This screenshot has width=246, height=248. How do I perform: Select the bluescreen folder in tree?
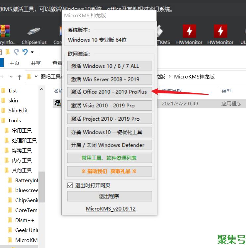27,190
